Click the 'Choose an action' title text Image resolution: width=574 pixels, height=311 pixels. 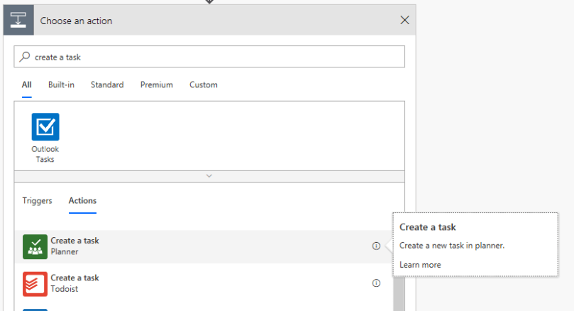click(x=76, y=21)
